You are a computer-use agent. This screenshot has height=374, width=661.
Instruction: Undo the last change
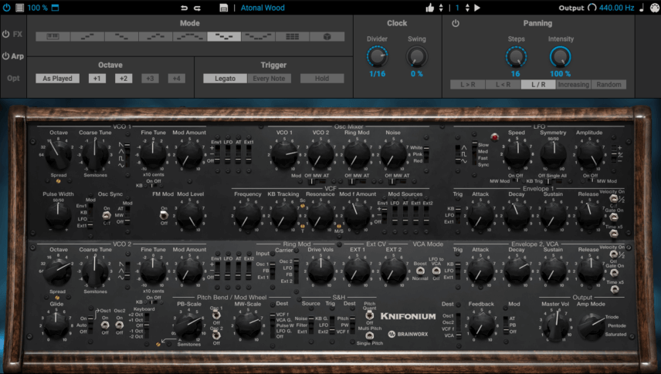(184, 8)
